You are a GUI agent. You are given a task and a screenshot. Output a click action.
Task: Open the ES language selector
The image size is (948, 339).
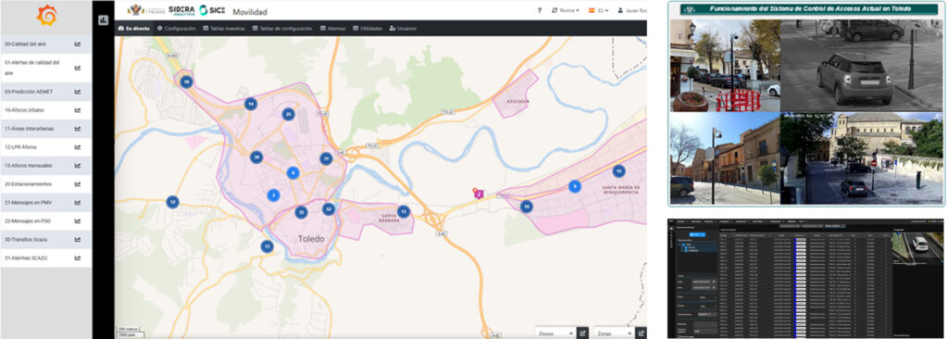click(599, 11)
